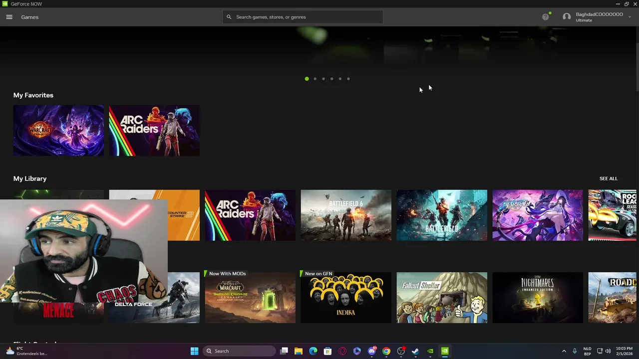Minimize the GeForce NOW window
The image size is (639, 359).
click(618, 4)
